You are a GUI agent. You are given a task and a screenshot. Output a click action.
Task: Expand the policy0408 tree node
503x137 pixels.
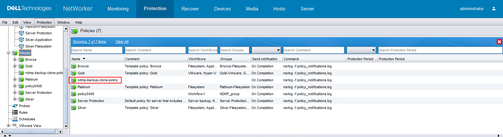point(15,86)
